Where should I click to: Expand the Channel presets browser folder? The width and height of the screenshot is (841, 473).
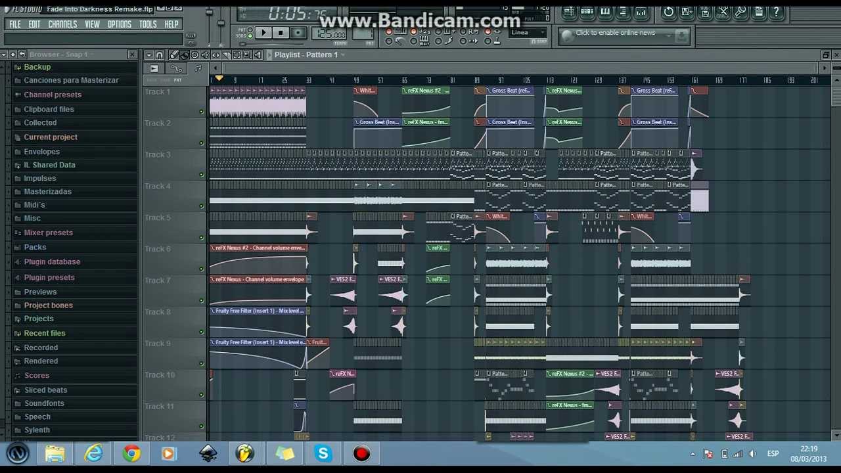(x=53, y=95)
